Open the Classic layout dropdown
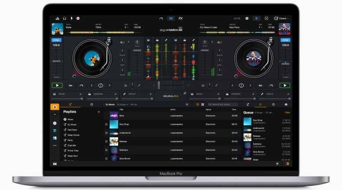The width and height of the screenshot is (342, 190). pyautogui.click(x=281, y=18)
